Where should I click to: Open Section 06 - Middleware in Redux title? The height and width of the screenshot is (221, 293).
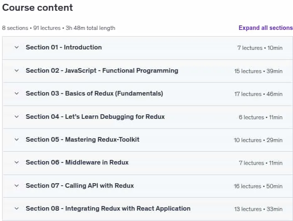(77, 162)
